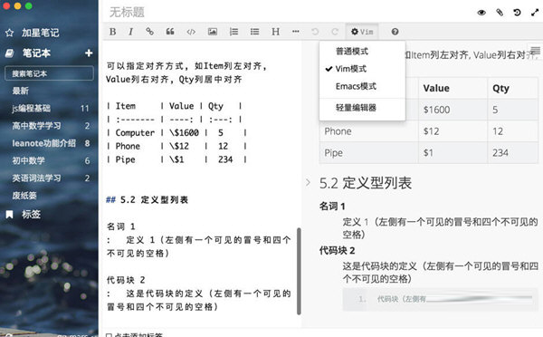Create a numbered list
The height and width of the screenshot is (337, 543).
(x=233, y=32)
